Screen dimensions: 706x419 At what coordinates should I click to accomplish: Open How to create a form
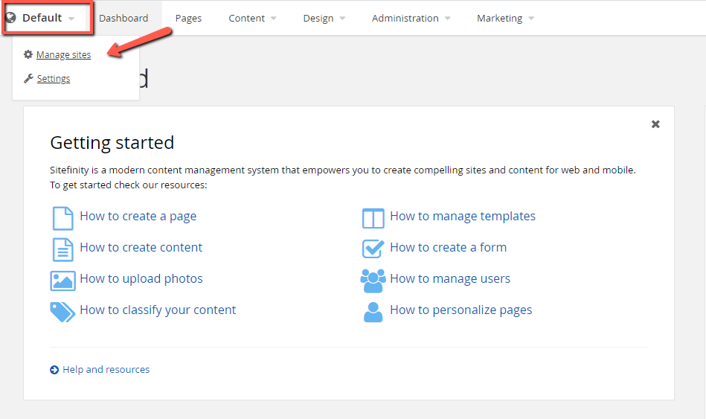tap(448, 247)
